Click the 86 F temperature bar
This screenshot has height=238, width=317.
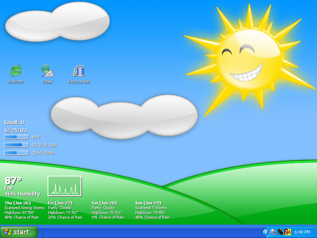(16, 137)
